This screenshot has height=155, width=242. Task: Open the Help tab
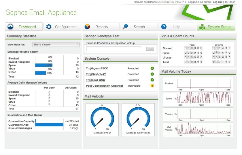click(x=177, y=27)
